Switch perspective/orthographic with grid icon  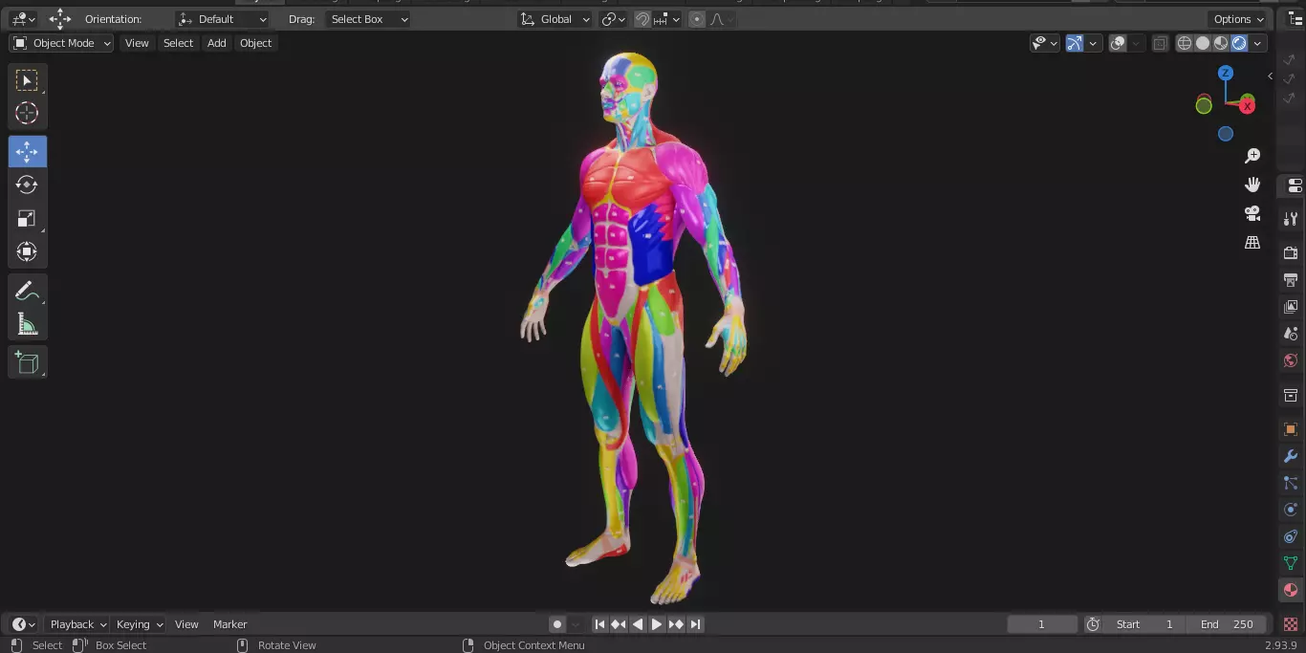1252,243
